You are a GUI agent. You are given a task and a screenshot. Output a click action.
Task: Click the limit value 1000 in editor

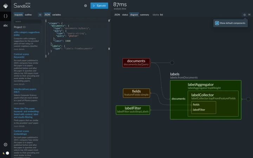[x=68, y=41]
